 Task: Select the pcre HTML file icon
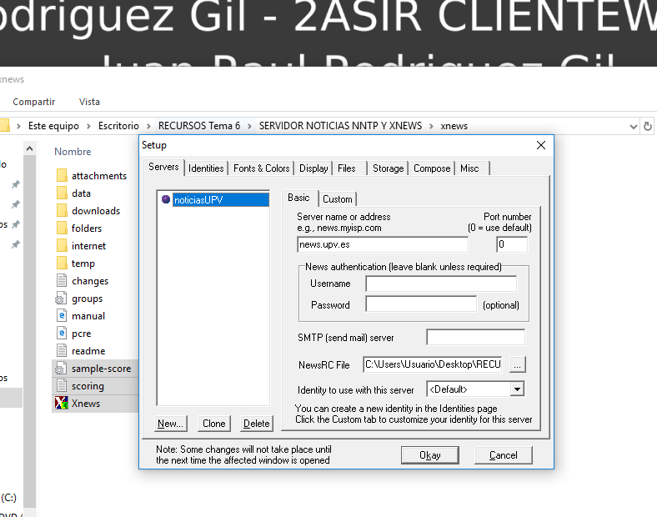62,333
